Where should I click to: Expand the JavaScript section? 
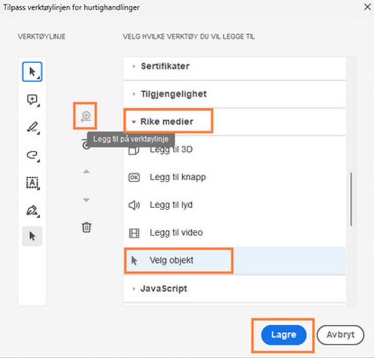(x=163, y=288)
